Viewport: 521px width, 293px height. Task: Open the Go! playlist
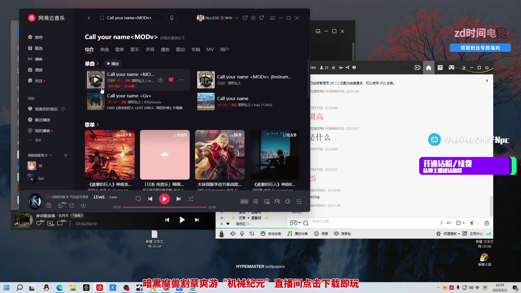point(36,179)
